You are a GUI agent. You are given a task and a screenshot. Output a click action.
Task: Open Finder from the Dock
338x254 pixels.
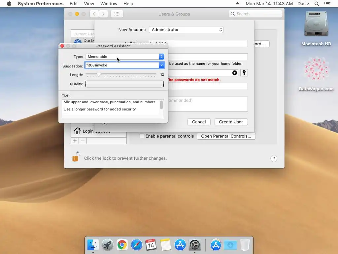[x=93, y=245]
